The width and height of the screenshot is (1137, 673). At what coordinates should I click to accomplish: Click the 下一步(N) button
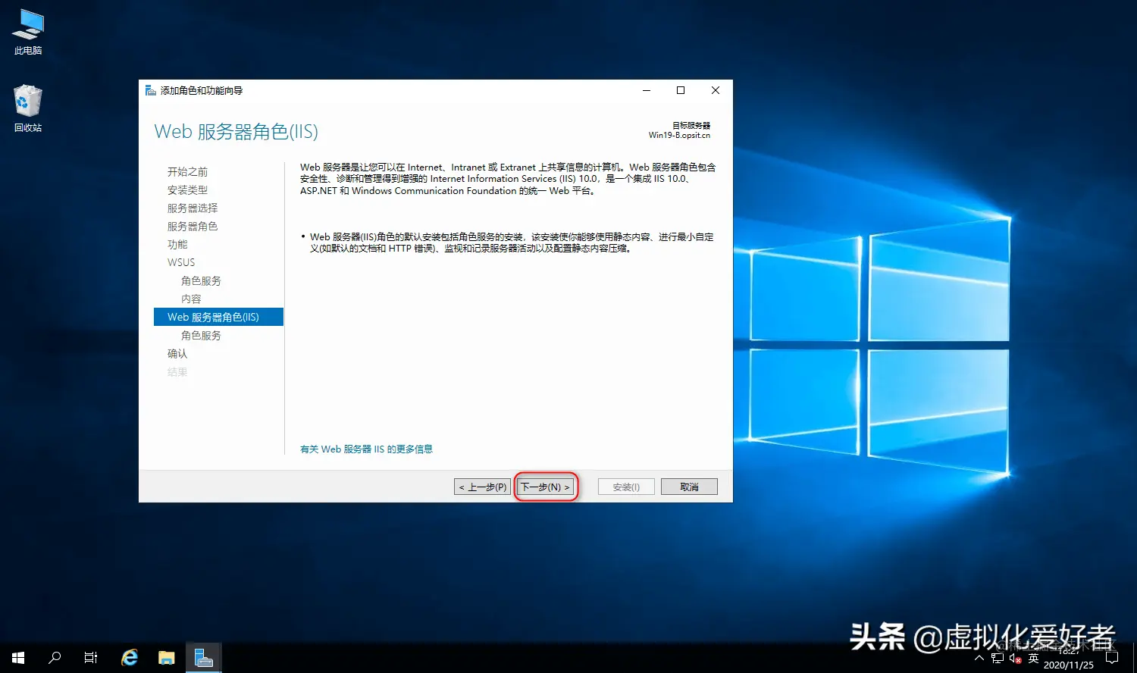[545, 486]
